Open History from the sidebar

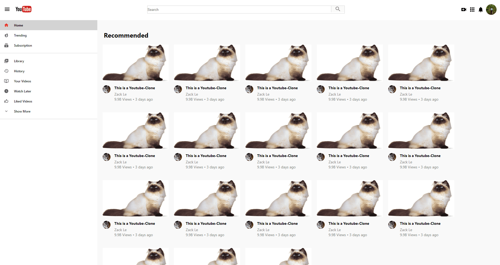[49, 71]
